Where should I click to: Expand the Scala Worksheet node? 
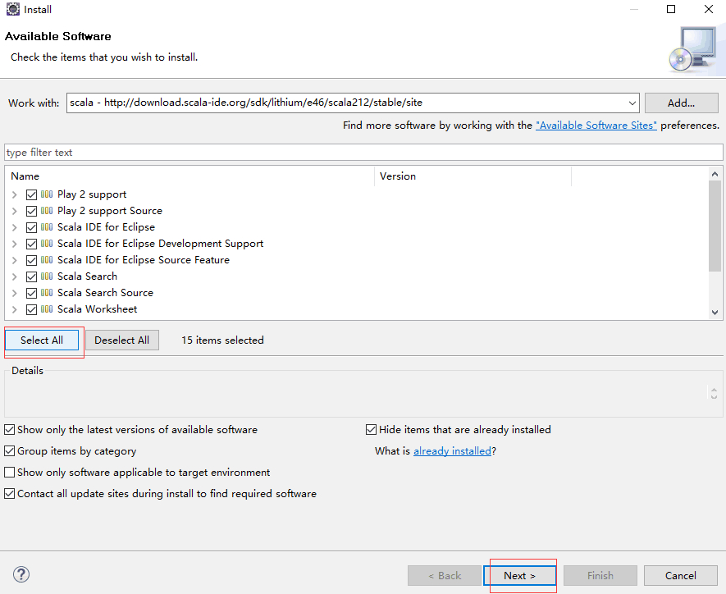14,309
